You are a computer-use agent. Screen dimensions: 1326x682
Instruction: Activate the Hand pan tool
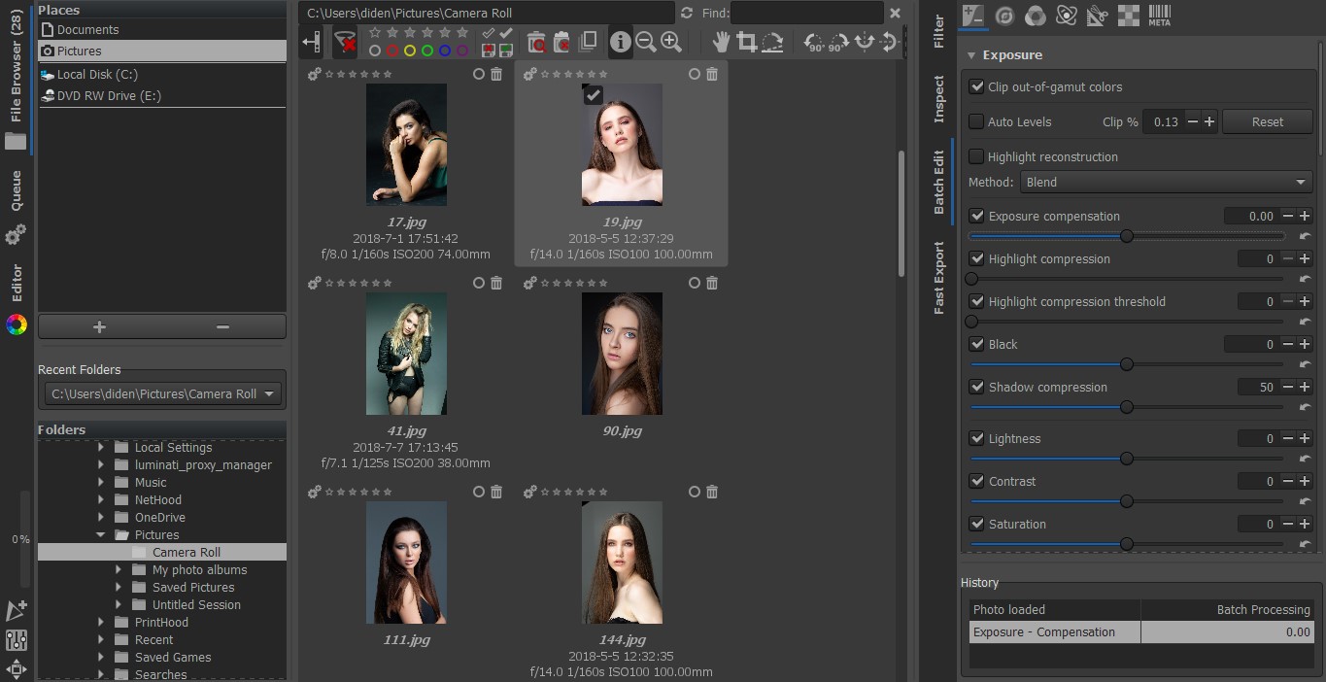(722, 42)
